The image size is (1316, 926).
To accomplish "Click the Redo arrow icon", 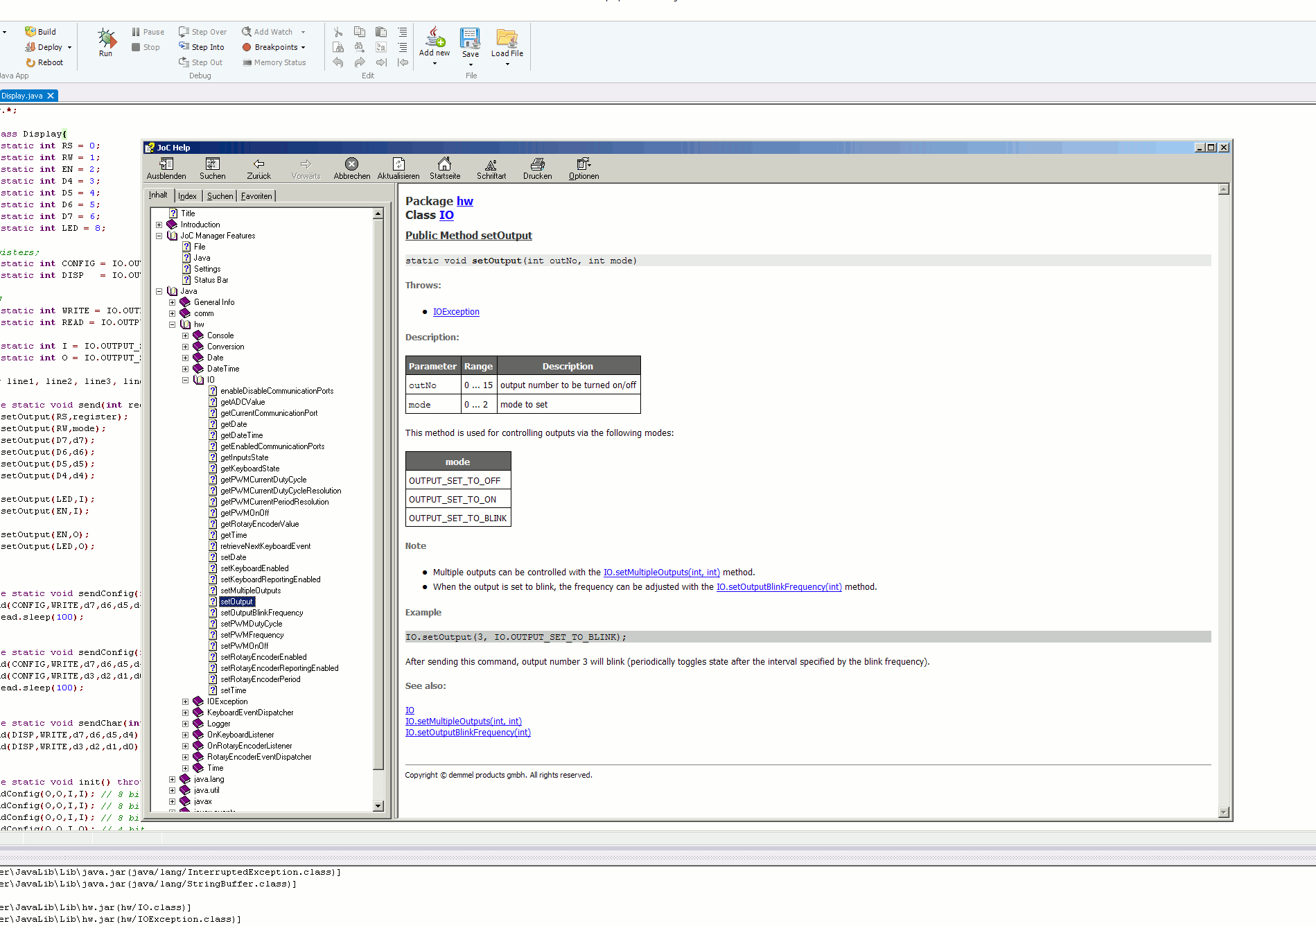I will [360, 62].
